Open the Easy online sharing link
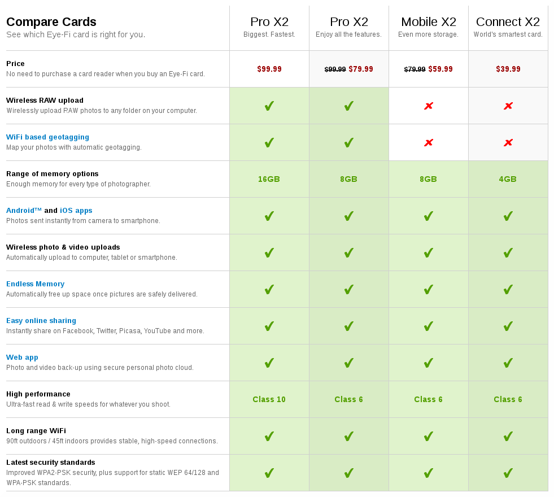The height and width of the screenshot is (497, 554). 41,321
